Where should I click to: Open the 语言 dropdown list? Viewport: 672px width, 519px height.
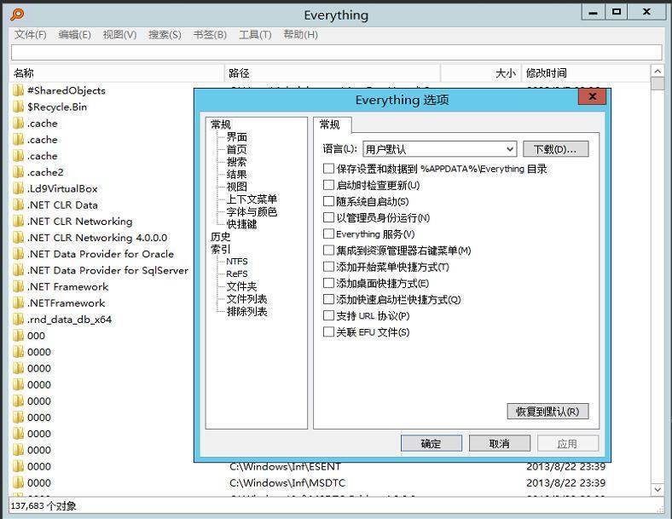tap(439, 149)
